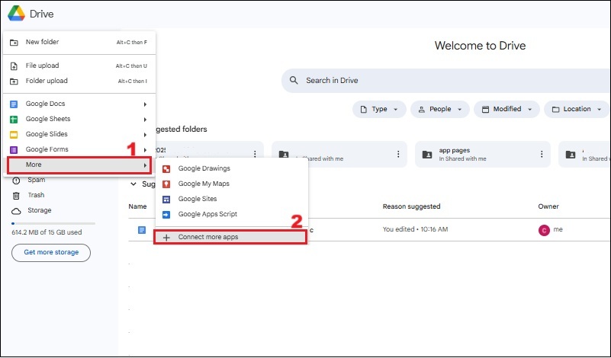Click the search magnifier icon
Screen dimensions: 611x358
pyautogui.click(x=294, y=81)
